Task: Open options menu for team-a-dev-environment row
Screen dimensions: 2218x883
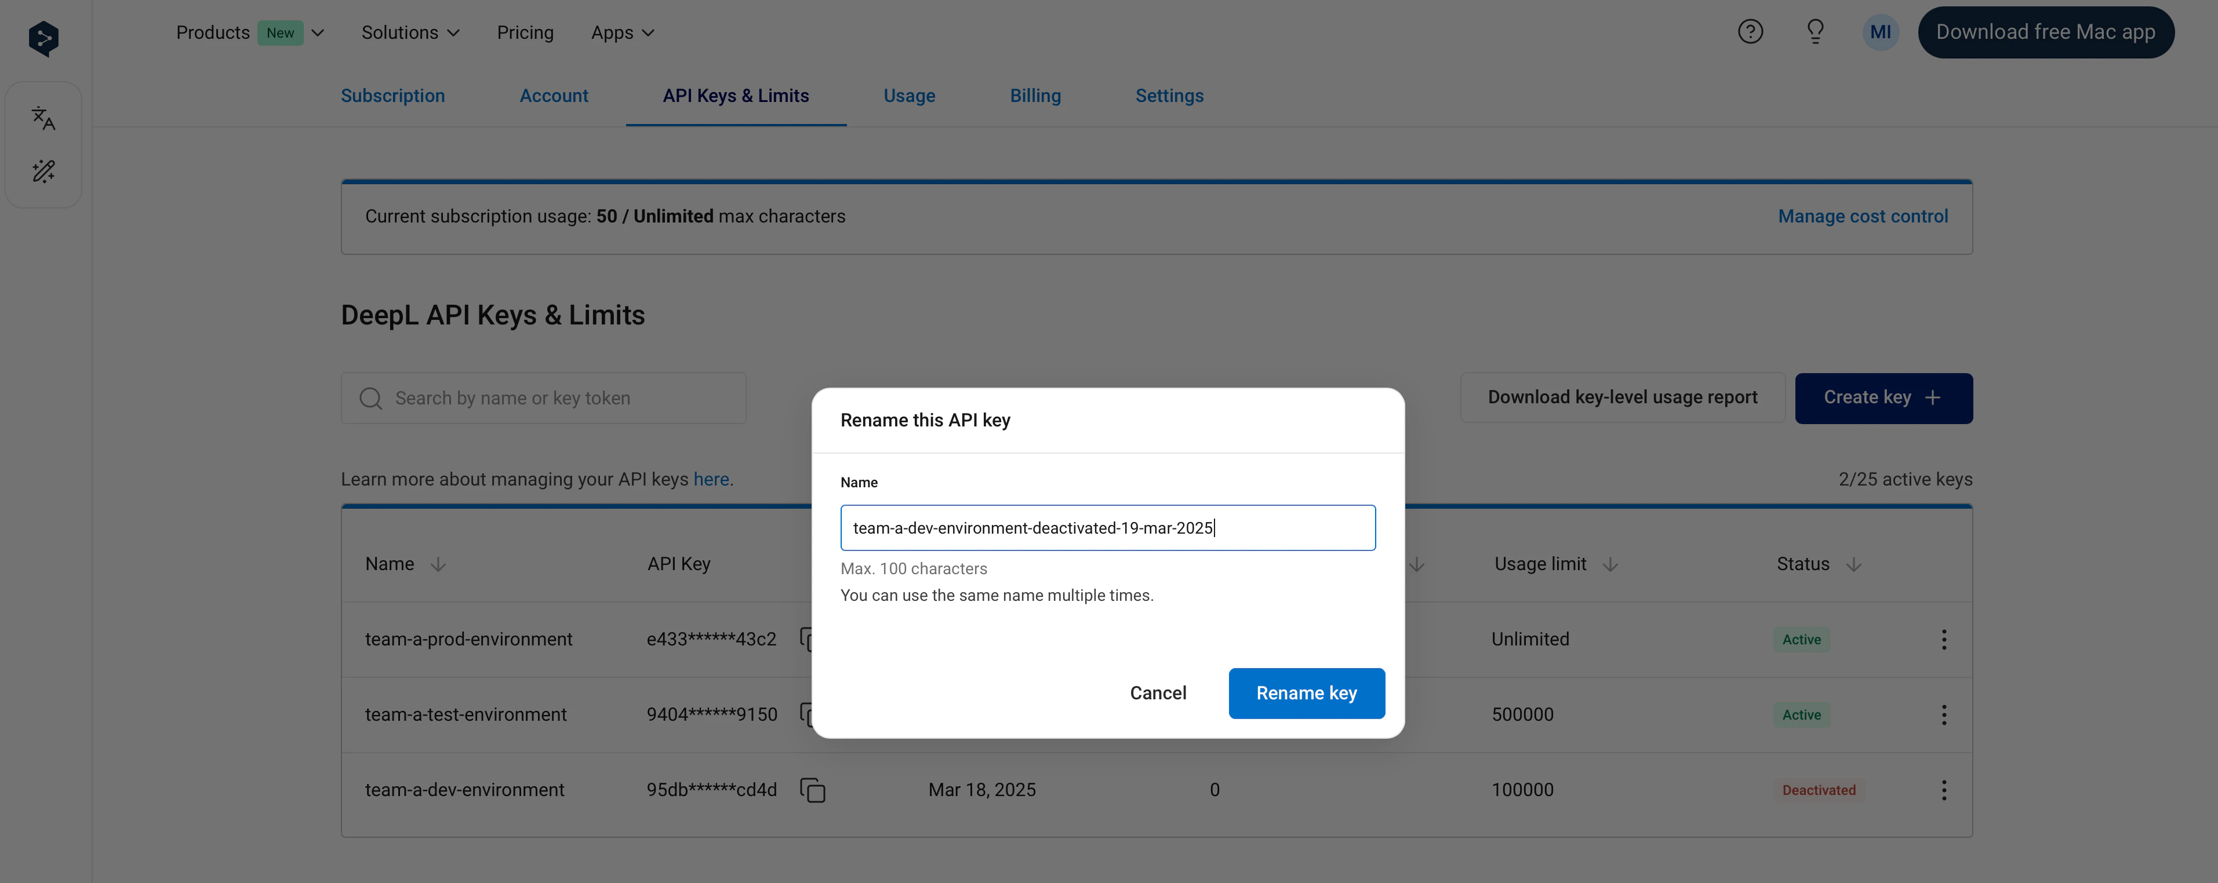Action: tap(1943, 790)
